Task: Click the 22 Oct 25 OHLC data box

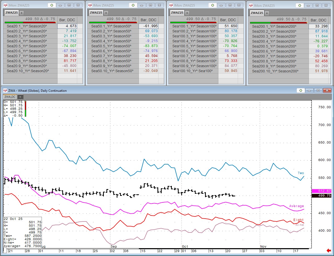Action: (22, 232)
